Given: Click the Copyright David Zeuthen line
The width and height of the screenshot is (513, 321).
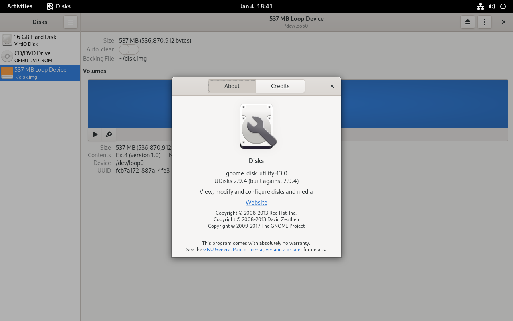Looking at the screenshot, I should [x=256, y=219].
